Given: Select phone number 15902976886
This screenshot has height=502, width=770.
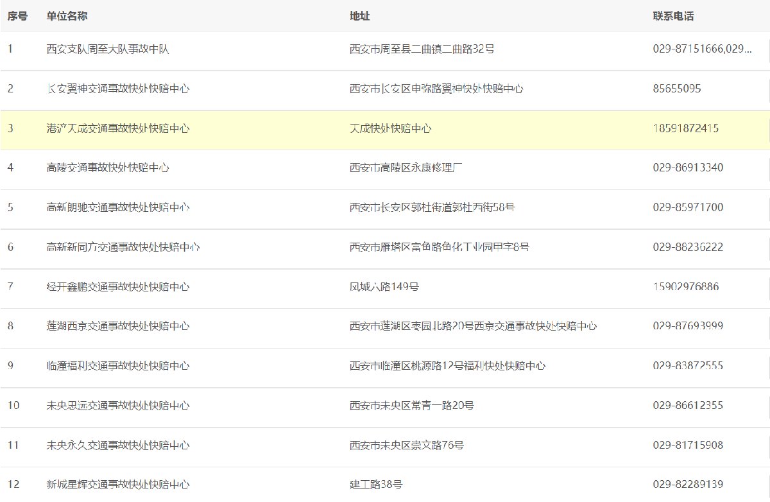Looking at the screenshot, I should 685,287.
